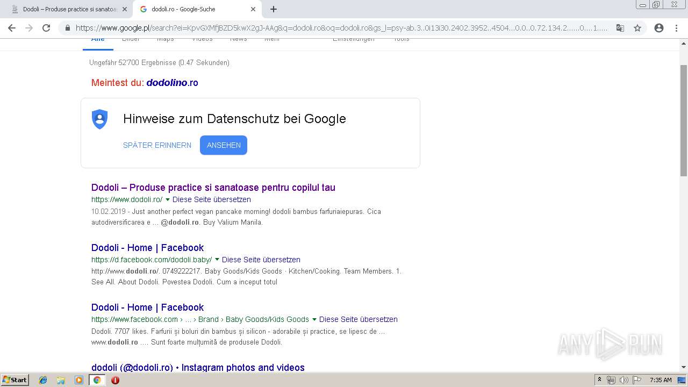Open Windows Explorer folder from taskbar
This screenshot has width=688, height=387.
61,380
